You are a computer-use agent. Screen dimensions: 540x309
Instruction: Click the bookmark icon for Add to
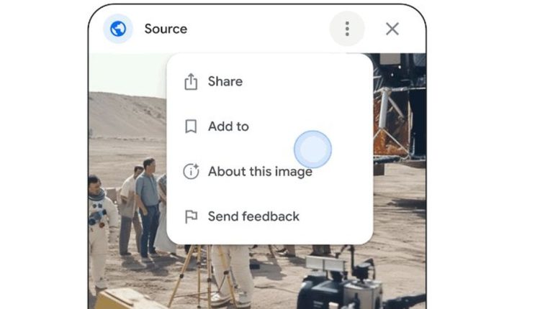pyautogui.click(x=191, y=126)
